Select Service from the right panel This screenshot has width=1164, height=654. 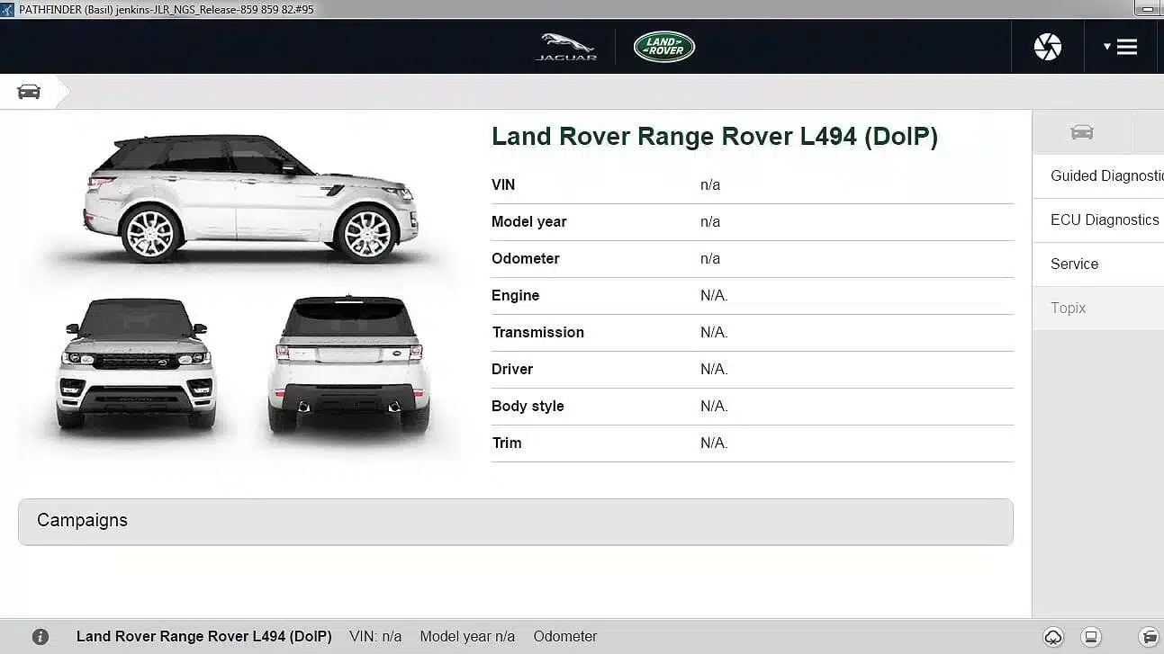[1074, 264]
